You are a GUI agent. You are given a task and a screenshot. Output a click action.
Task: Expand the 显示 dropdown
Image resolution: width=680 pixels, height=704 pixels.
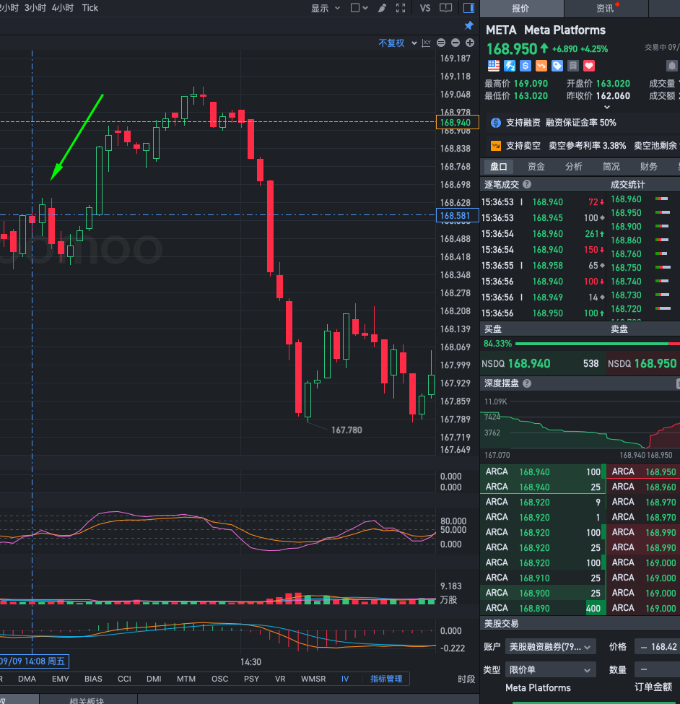click(x=326, y=8)
